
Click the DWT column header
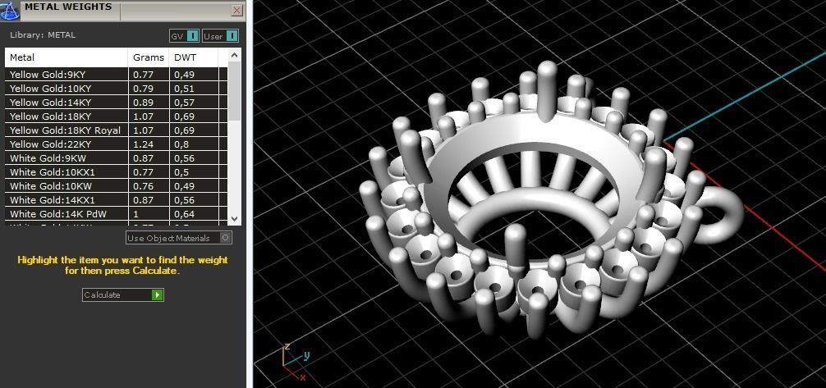[x=194, y=57]
